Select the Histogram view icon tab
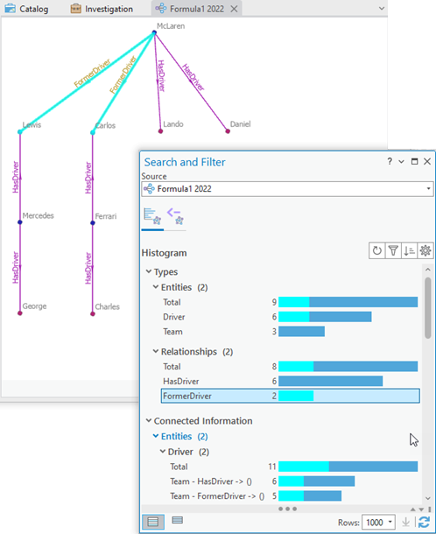This screenshot has width=436, height=534. (x=152, y=216)
